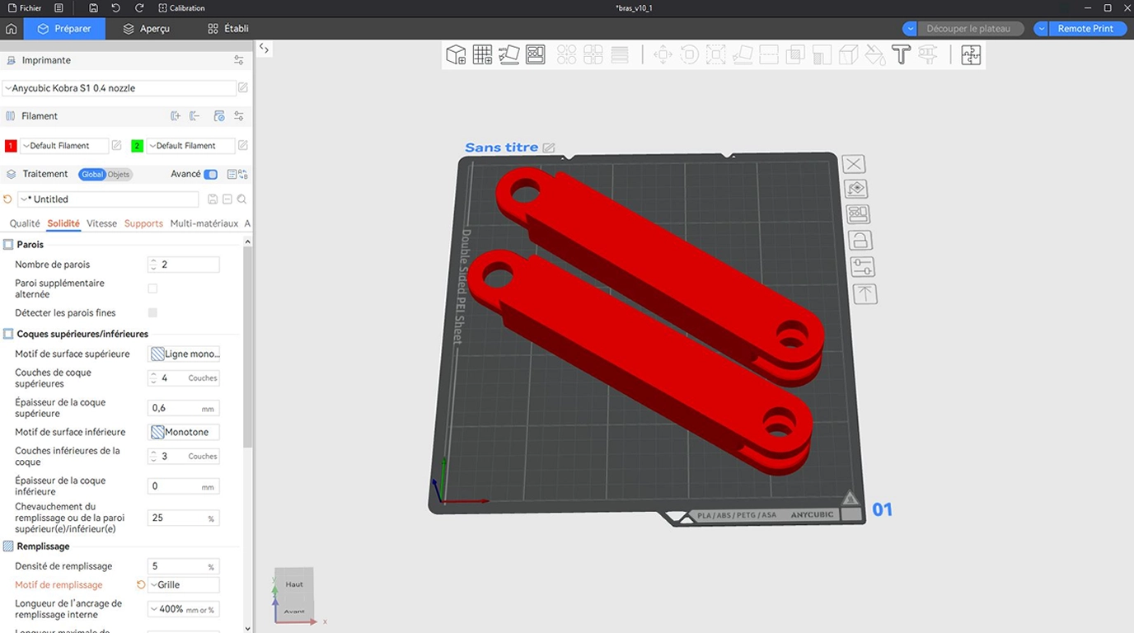Image resolution: width=1134 pixels, height=633 pixels.
Task: Open the Fichier menu
Action: pyautogui.click(x=26, y=8)
